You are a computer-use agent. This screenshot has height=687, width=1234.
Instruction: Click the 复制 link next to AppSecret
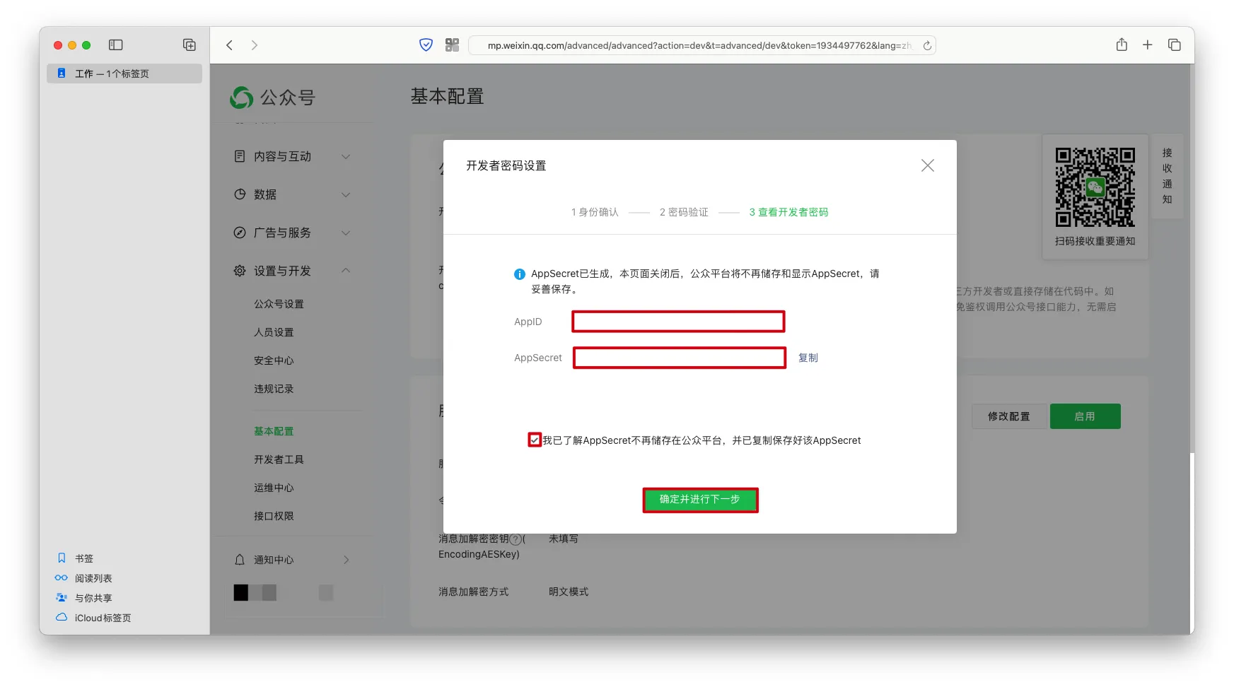808,358
